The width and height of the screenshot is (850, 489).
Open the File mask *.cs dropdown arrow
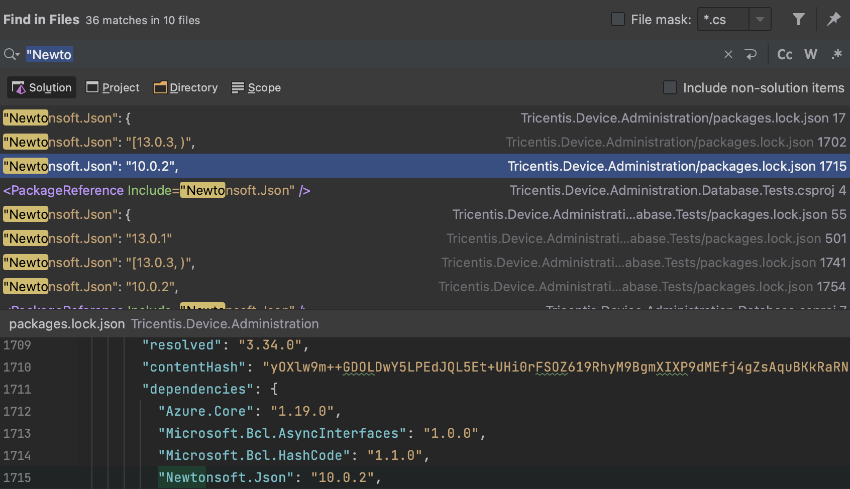(760, 20)
